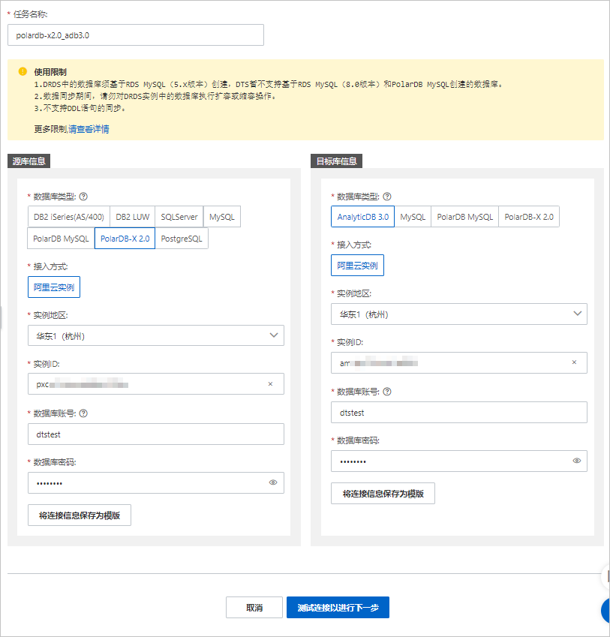Focus the target 数据库账号 field
This screenshot has height=637, width=610.
click(459, 413)
